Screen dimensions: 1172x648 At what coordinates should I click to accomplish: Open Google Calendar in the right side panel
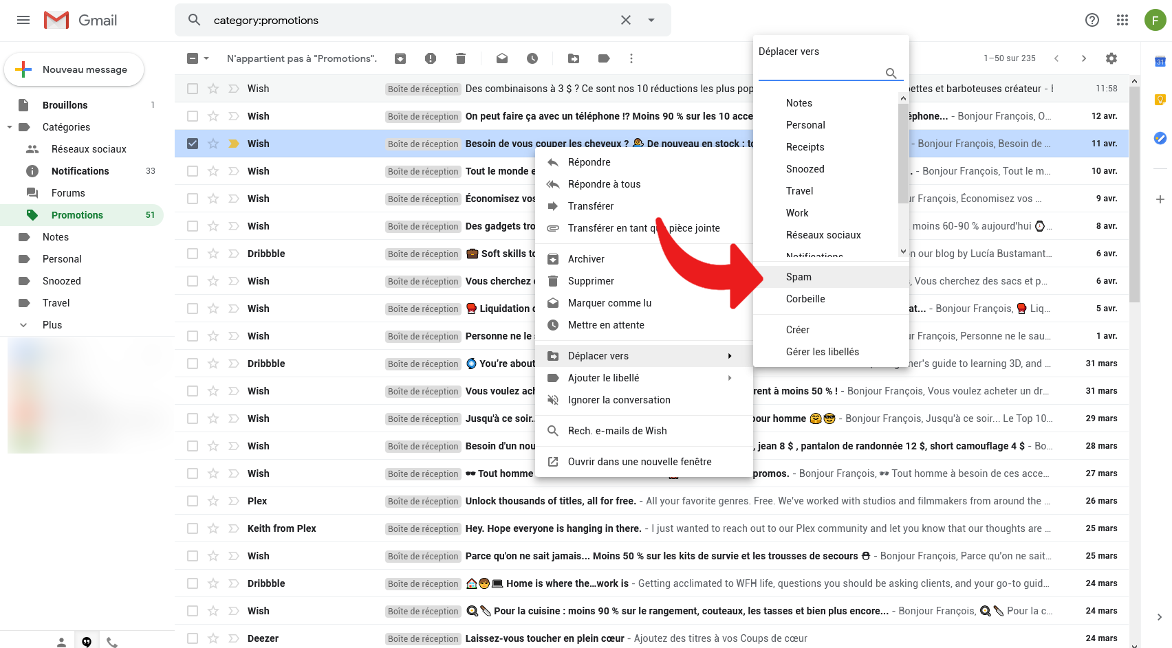[x=1160, y=61]
